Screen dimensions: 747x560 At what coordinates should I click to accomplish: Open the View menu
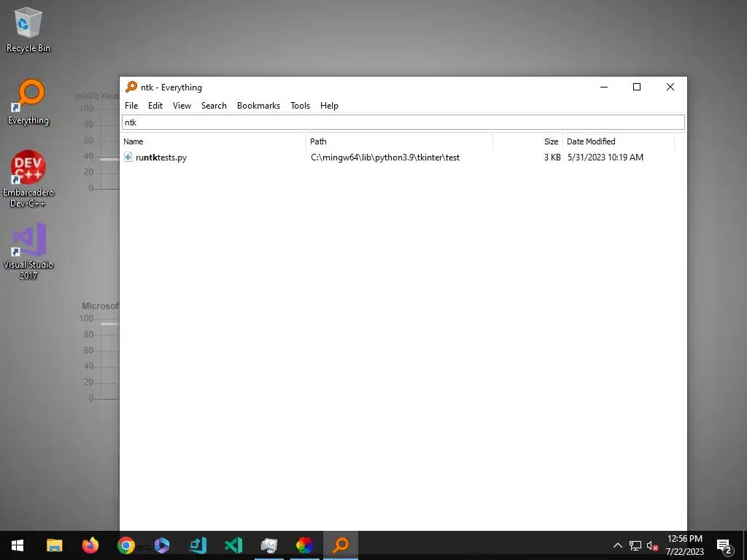[182, 106]
